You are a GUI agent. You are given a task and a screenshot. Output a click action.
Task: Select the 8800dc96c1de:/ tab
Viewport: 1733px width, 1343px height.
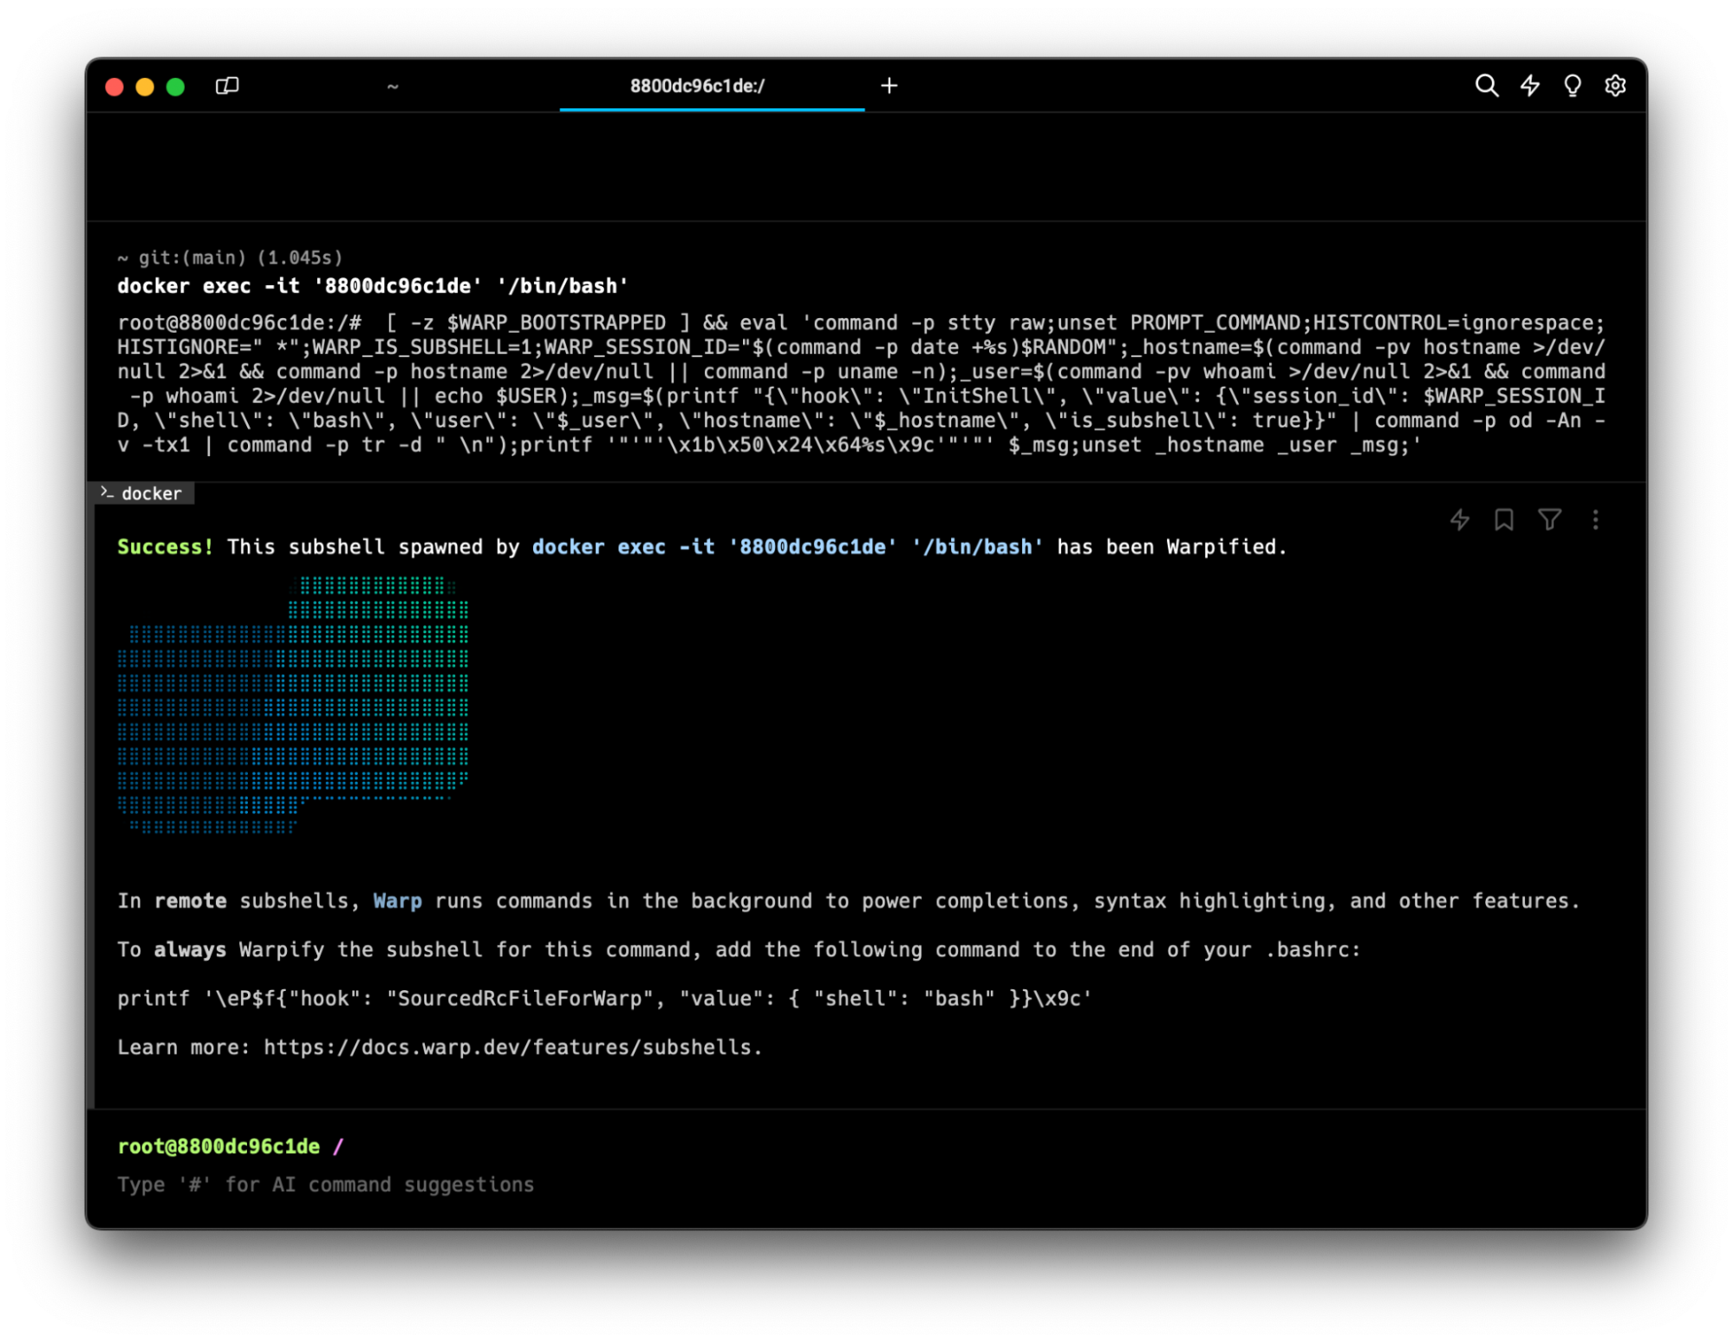[x=696, y=86]
